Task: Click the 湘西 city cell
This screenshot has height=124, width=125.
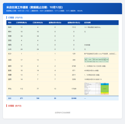Action: (10, 45)
